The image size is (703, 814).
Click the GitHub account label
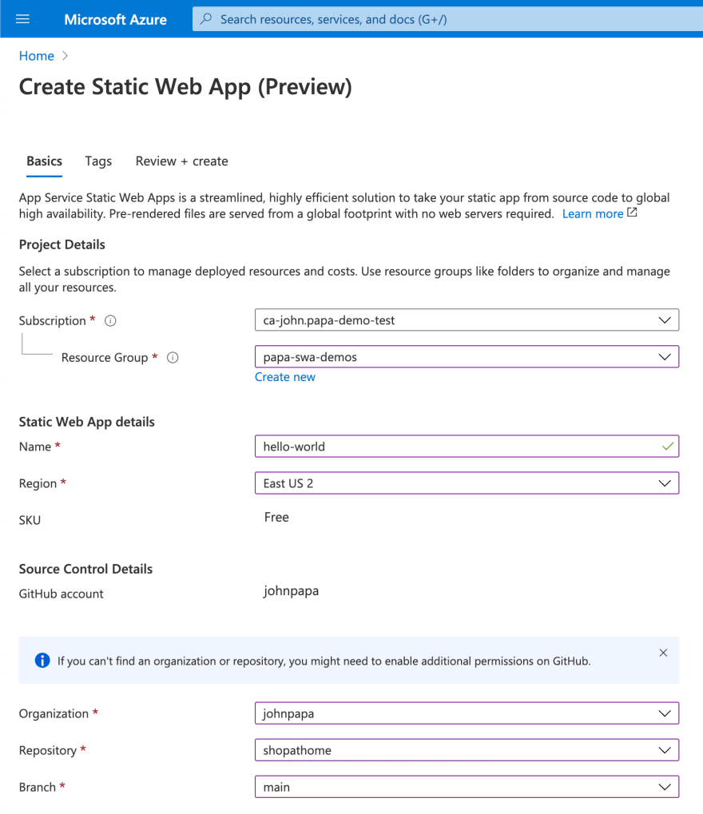tap(61, 594)
